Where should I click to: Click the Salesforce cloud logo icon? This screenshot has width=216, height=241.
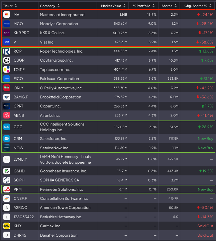[x=7, y=139]
